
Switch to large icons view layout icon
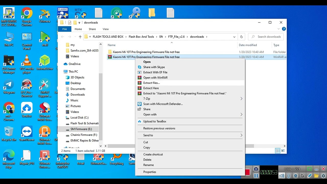283,151
